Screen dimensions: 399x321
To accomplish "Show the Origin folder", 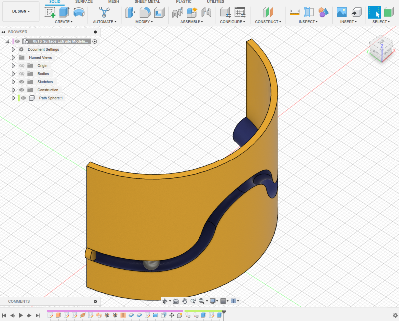I will pyautogui.click(x=23, y=65).
